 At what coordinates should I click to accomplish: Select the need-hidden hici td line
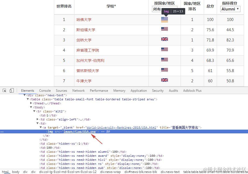(x=101, y=160)
